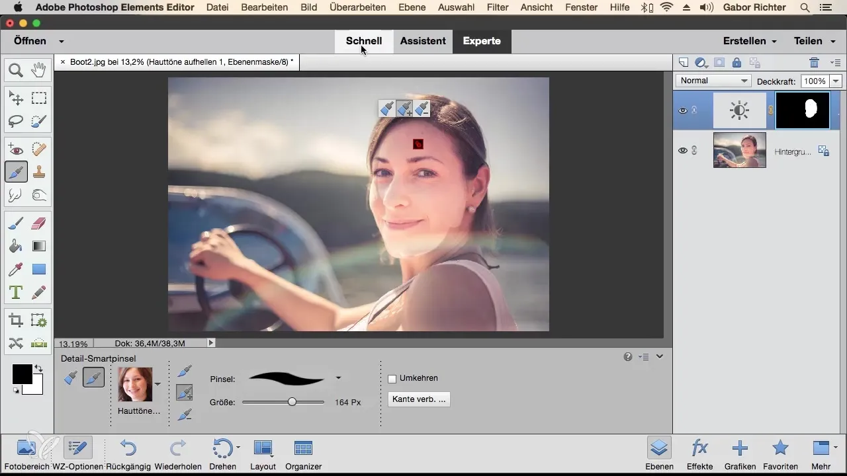Select the Pencil tool
This screenshot has height=476, width=847.
click(x=39, y=292)
